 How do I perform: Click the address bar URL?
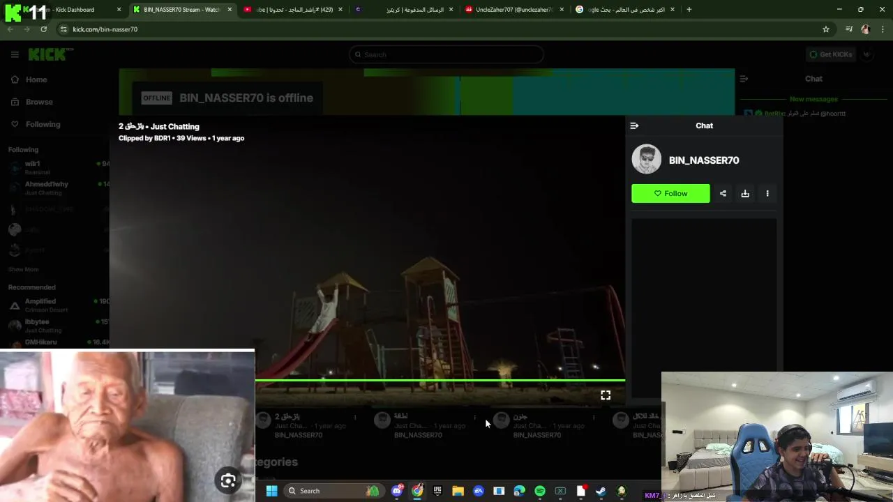point(105,29)
